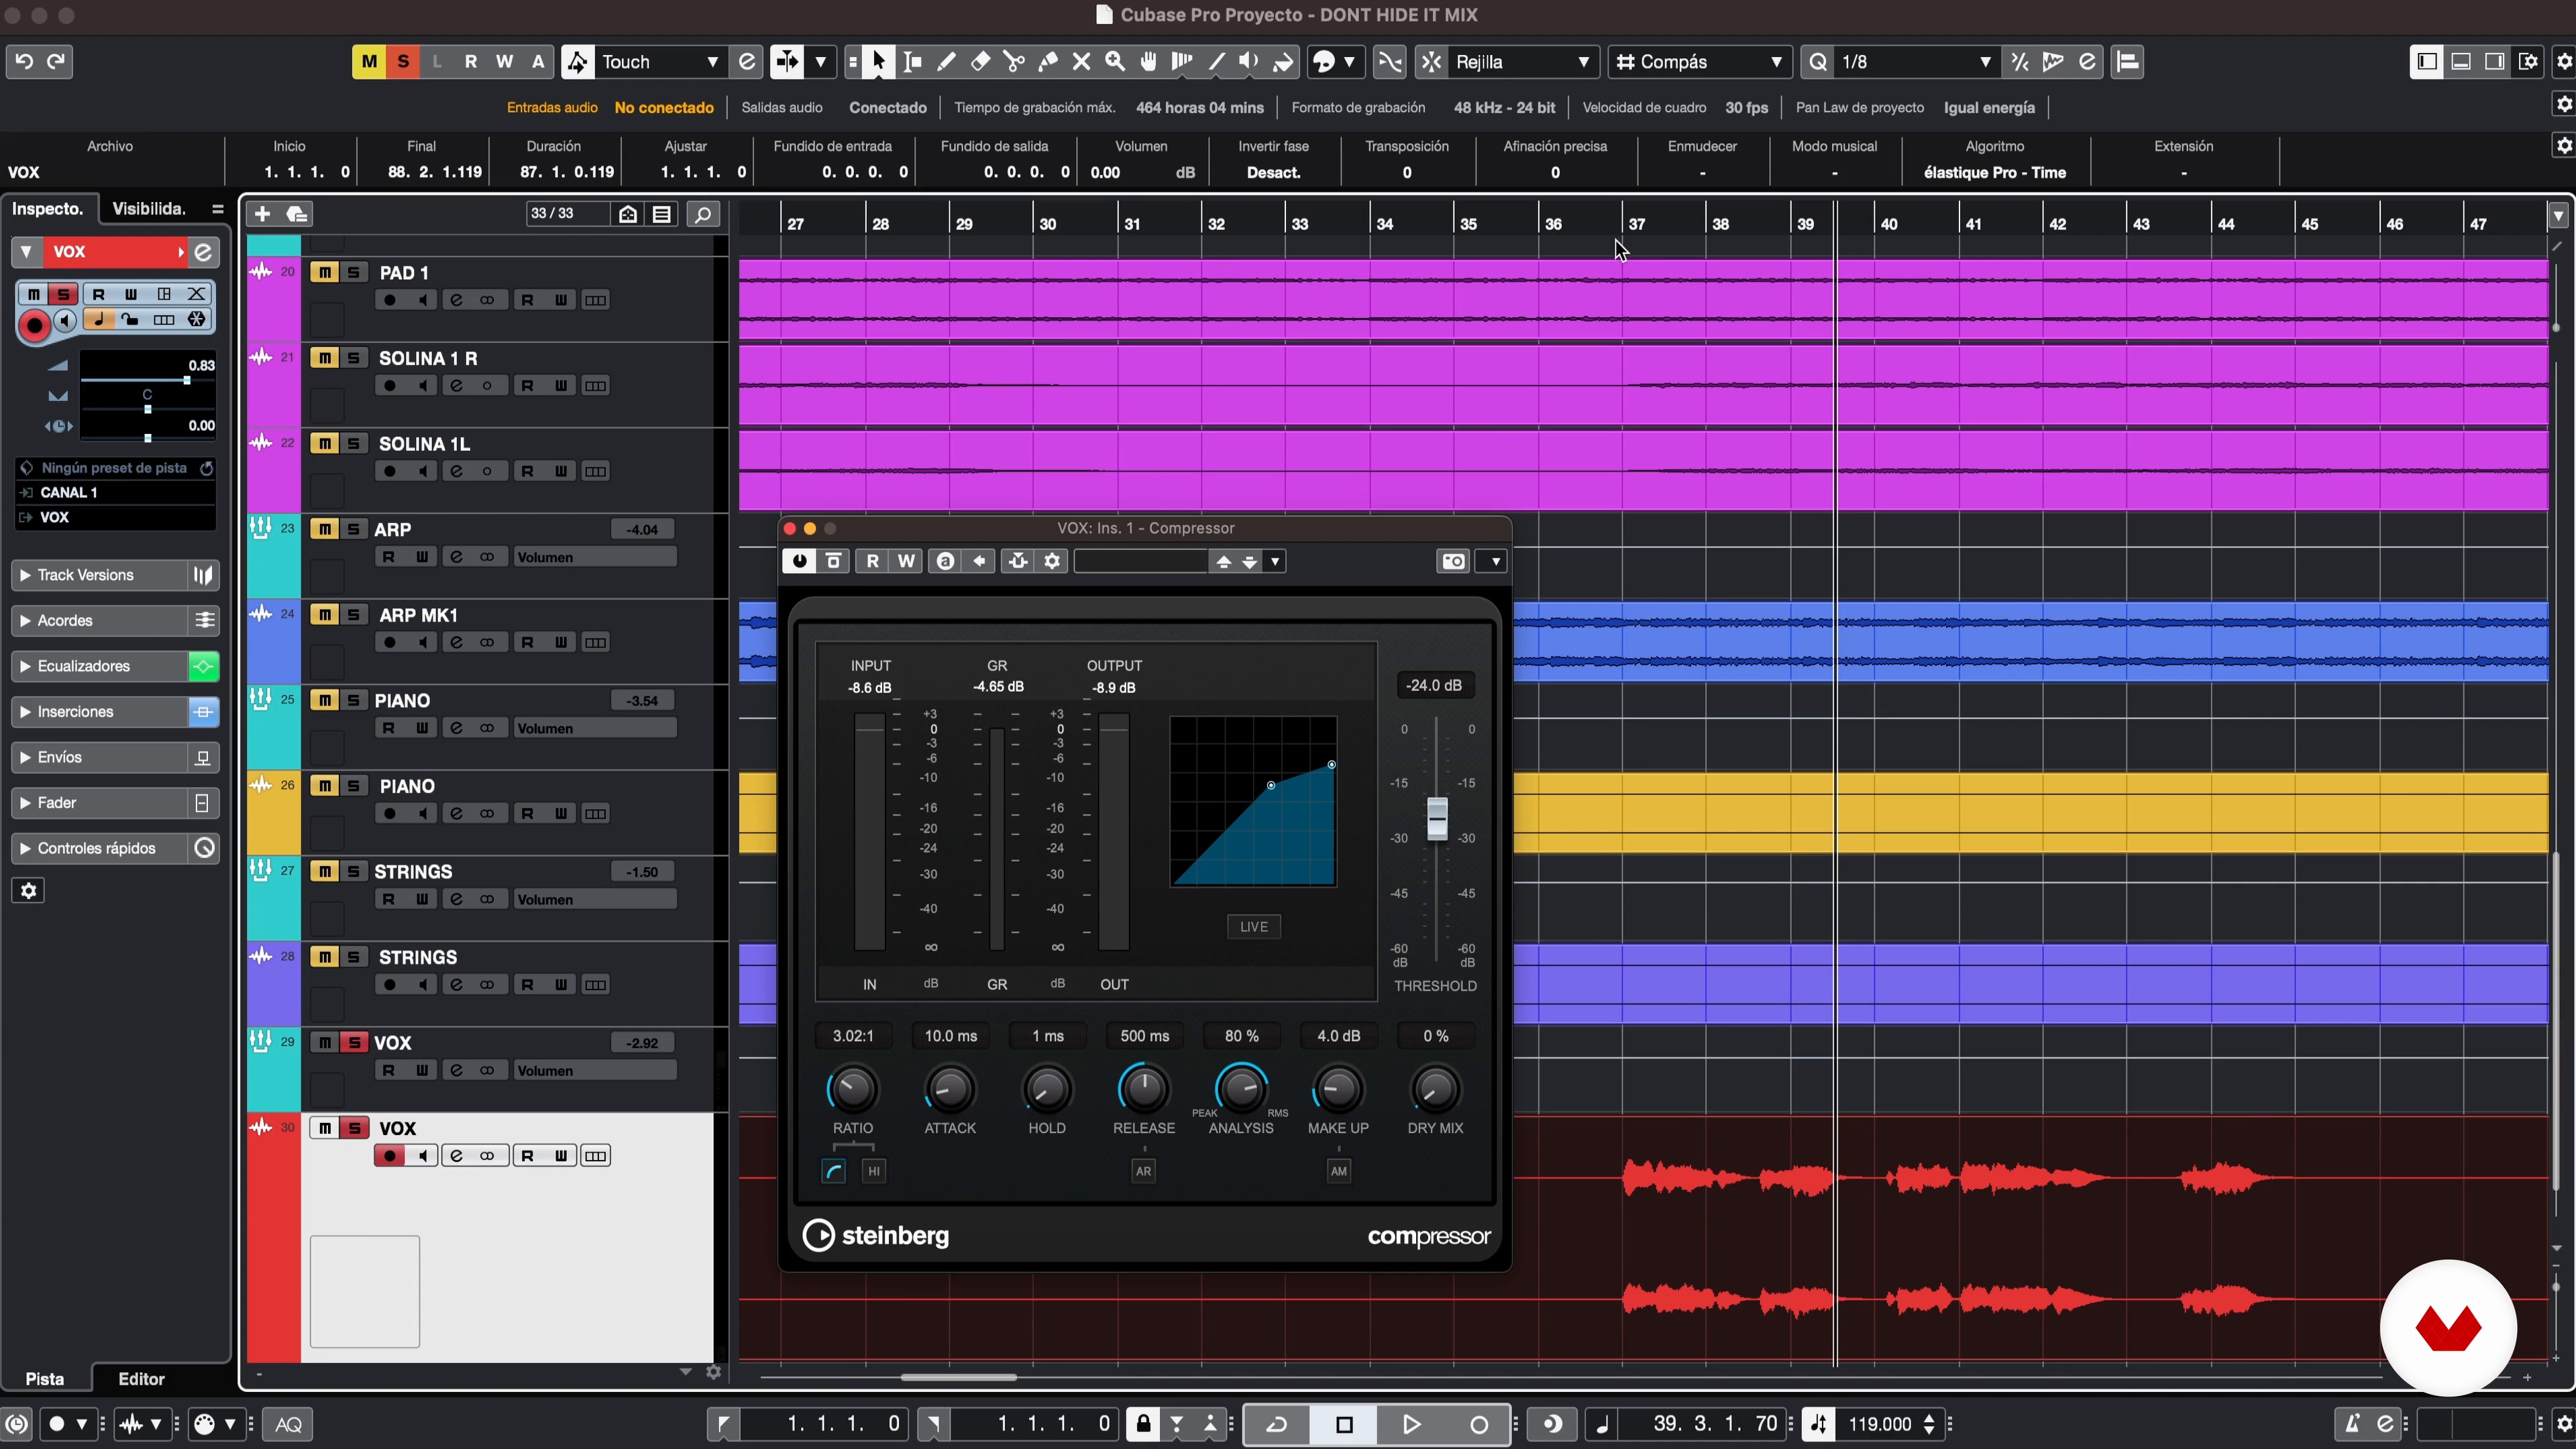Image resolution: width=2576 pixels, height=1449 pixels.
Task: Switch to the Pista tab
Action: coord(45,1378)
